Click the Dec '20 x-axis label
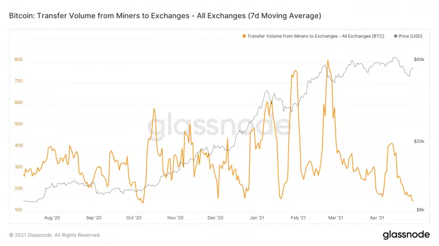 215,218
